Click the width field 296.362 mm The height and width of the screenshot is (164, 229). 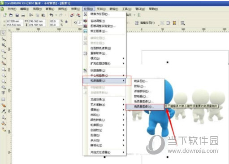point(37,21)
